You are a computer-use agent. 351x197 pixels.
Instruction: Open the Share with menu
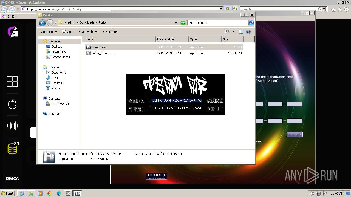88,32
